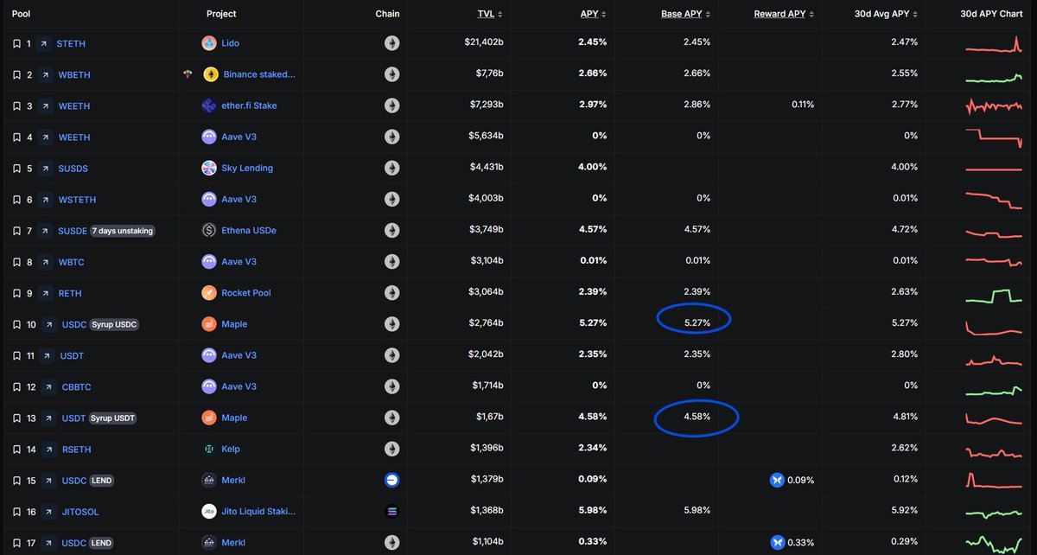Click the Ethena USDe logo

pos(209,231)
